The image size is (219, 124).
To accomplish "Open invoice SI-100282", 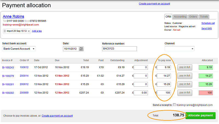I will pyautogui.click(x=8, y=93).
